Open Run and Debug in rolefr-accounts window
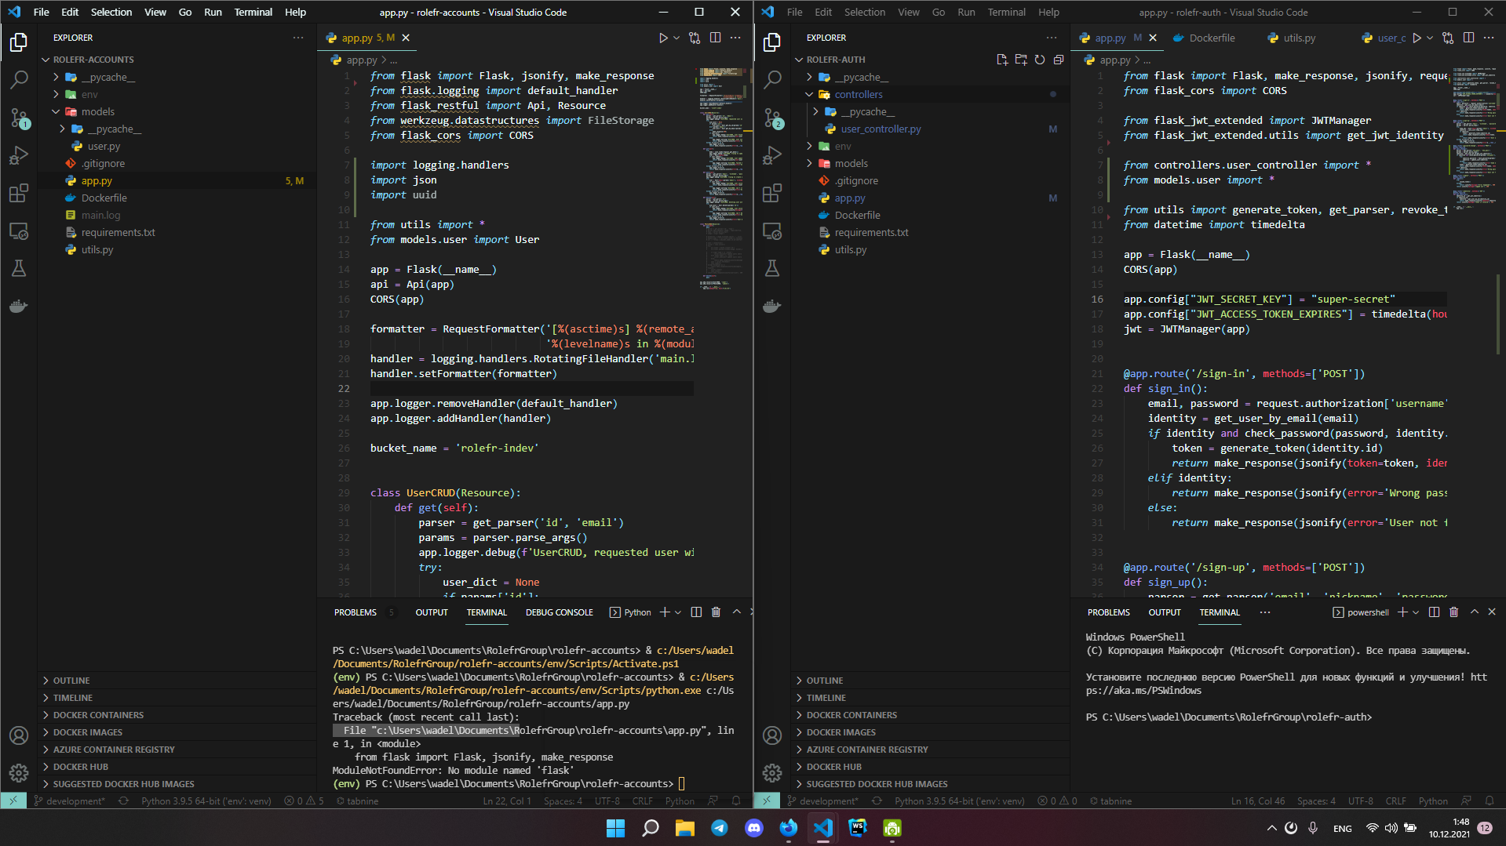1506x846 pixels. click(19, 155)
